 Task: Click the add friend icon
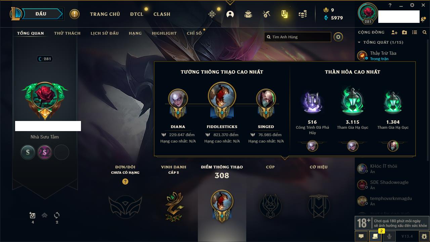click(394, 32)
